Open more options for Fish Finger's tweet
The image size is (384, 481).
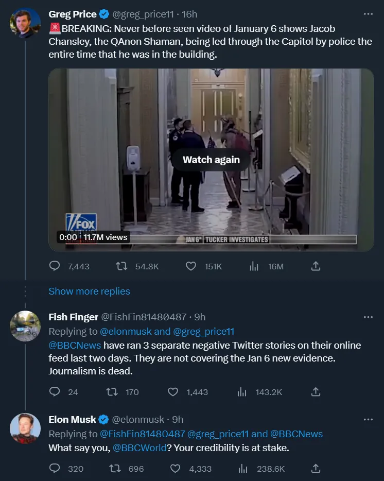368,317
